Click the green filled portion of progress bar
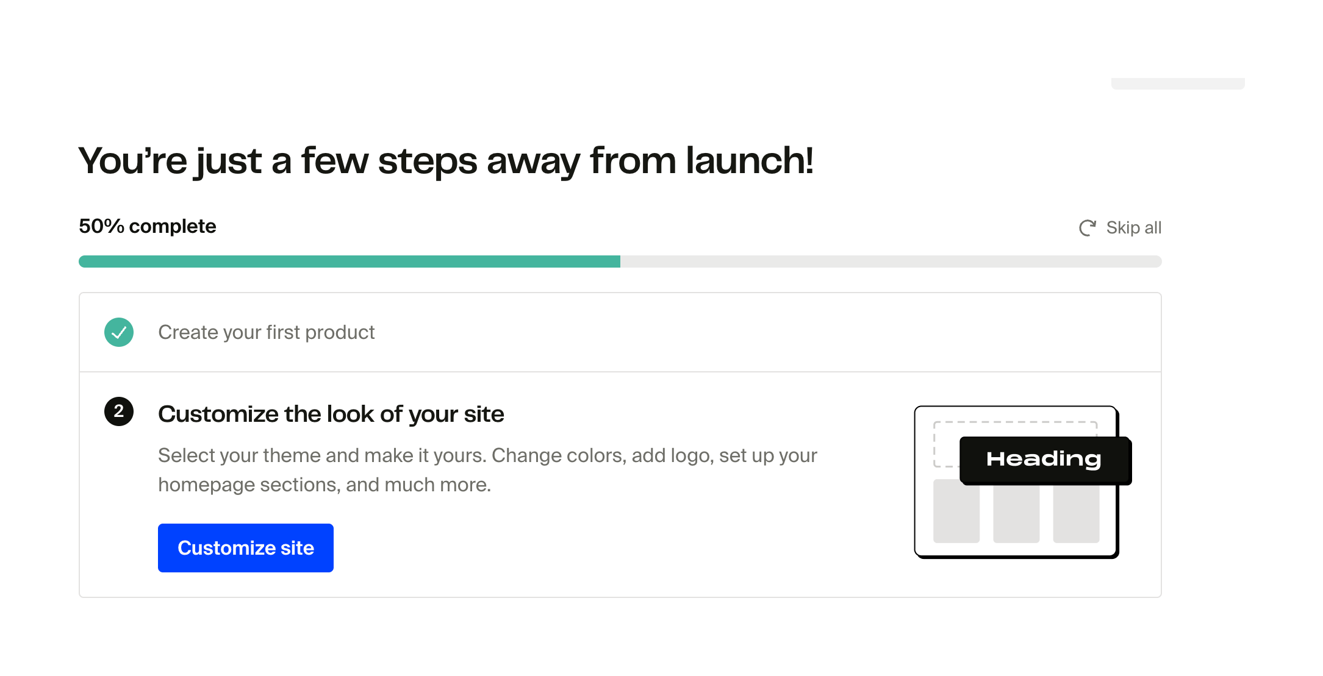The height and width of the screenshot is (676, 1323). [x=349, y=262]
